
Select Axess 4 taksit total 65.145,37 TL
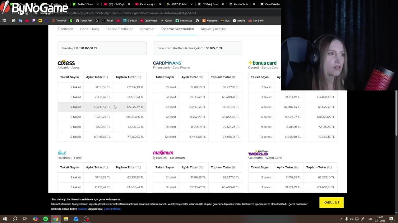coord(136,107)
